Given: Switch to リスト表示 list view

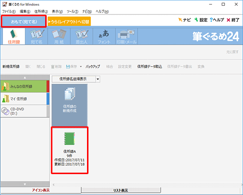Looking at the screenshot, I should click(x=121, y=190).
